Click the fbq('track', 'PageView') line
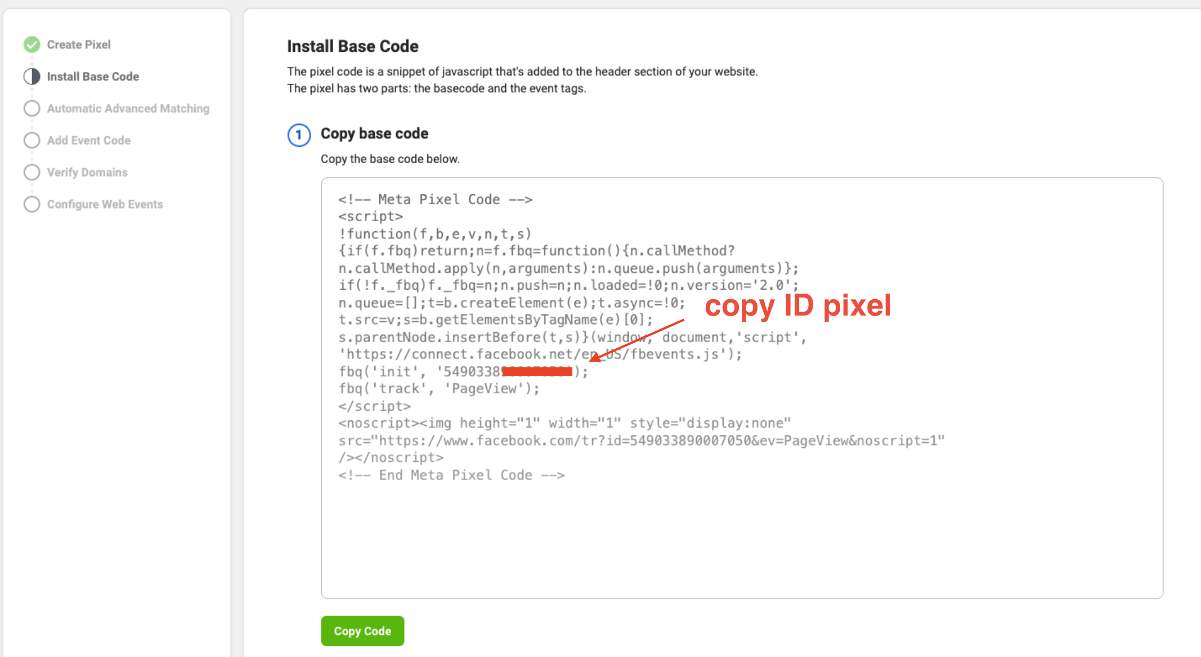This screenshot has height=657, width=1201. tap(439, 389)
